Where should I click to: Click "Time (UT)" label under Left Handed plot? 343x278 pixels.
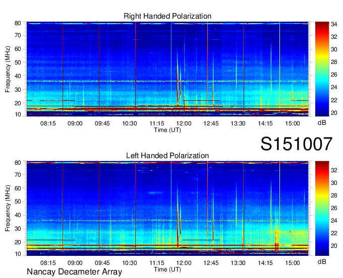(x=167, y=269)
